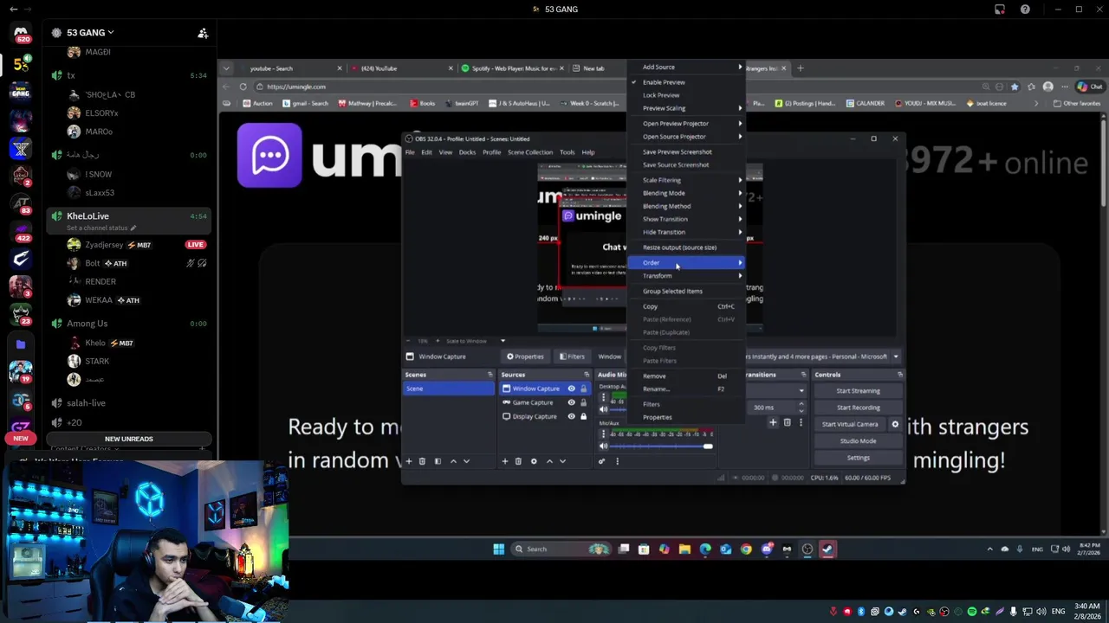Open OBS Tools menu
The width and height of the screenshot is (1109, 623).
pyautogui.click(x=567, y=152)
